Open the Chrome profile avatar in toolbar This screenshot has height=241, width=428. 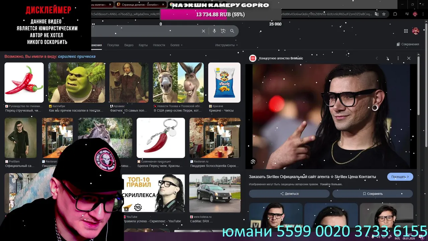pyautogui.click(x=415, y=14)
